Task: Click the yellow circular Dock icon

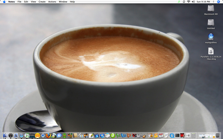Action: point(38,135)
